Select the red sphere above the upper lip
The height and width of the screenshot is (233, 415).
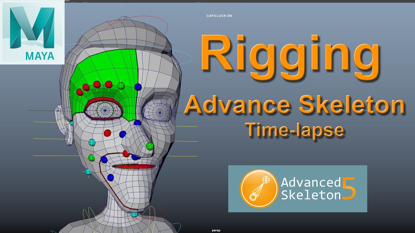[x=126, y=153]
